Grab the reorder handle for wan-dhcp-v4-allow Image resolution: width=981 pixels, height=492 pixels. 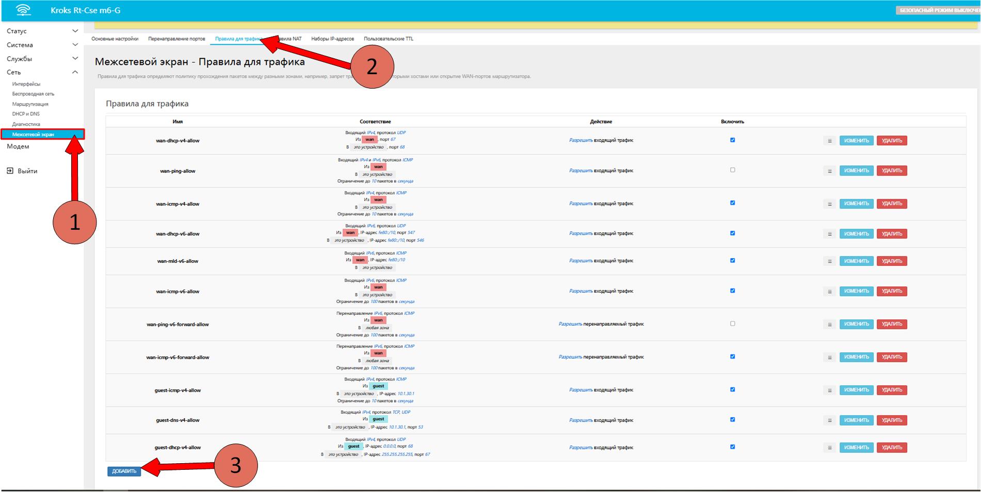[x=829, y=141]
